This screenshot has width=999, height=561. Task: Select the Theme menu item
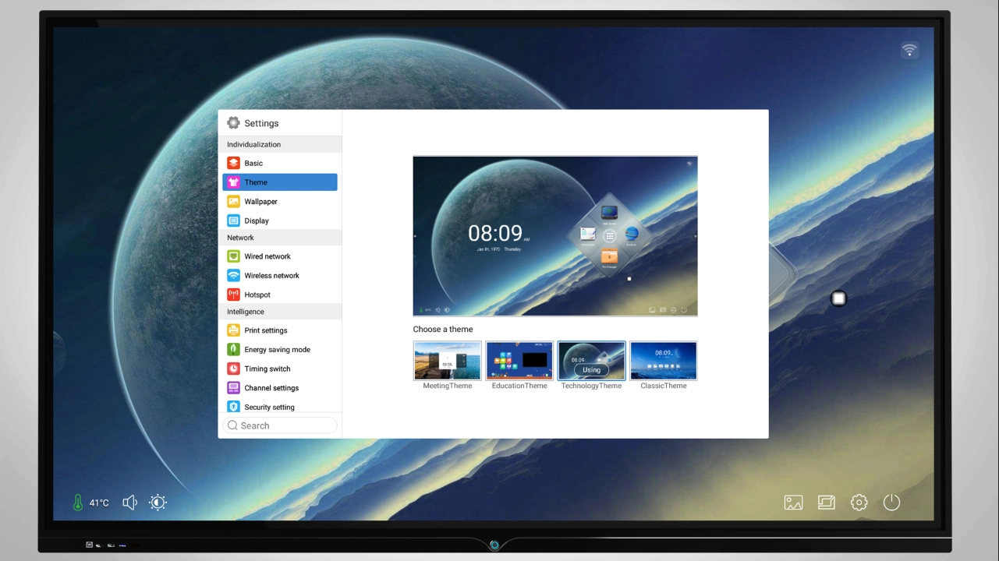[x=279, y=182]
